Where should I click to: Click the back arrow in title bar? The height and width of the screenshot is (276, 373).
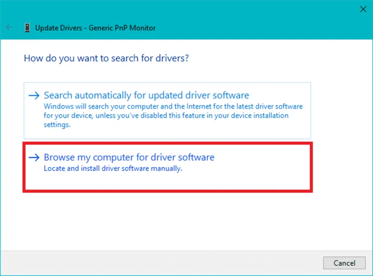(9, 28)
